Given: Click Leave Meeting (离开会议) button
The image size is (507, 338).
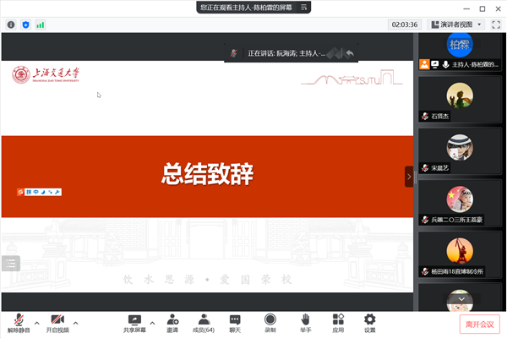Looking at the screenshot, I should click(480, 323).
